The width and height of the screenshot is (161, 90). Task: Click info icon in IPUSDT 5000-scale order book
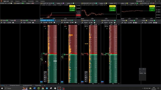pyautogui.click(x=54, y=22)
